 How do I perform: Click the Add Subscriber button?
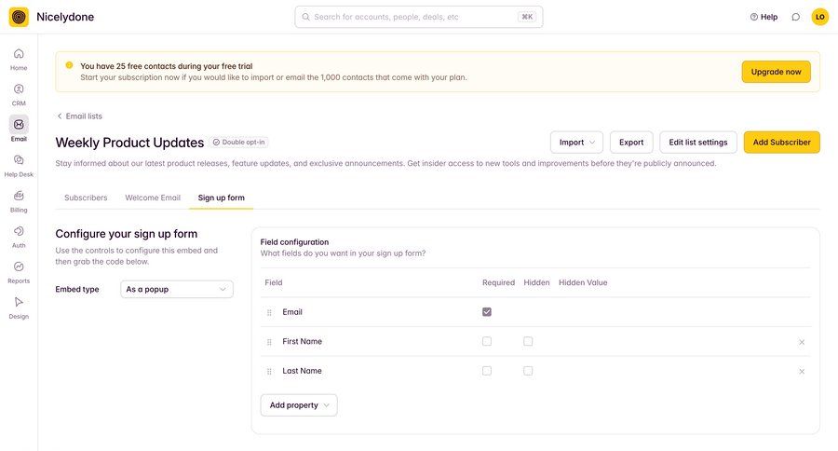pos(781,143)
